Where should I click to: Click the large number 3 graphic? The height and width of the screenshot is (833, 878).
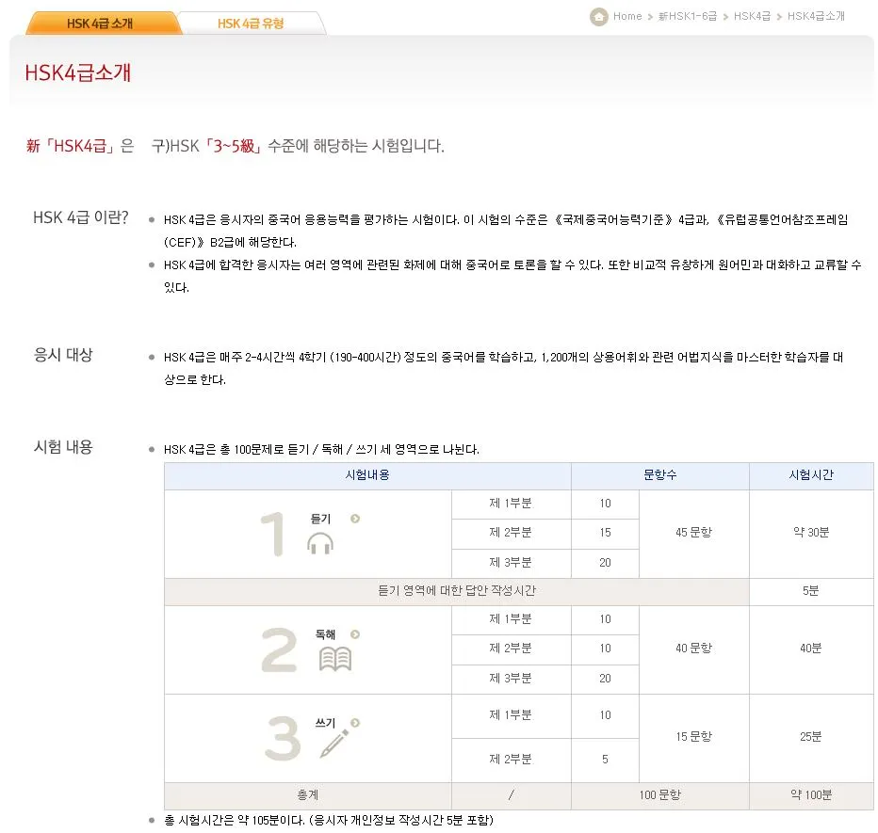click(x=283, y=738)
